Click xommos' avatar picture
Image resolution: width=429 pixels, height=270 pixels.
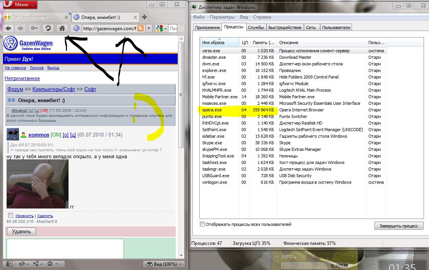(13, 134)
